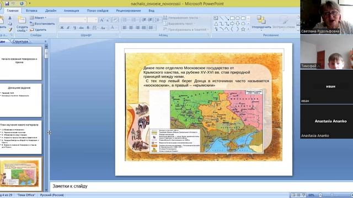
Task: Open the Вид ribbon tab
Action: [x=151, y=10]
